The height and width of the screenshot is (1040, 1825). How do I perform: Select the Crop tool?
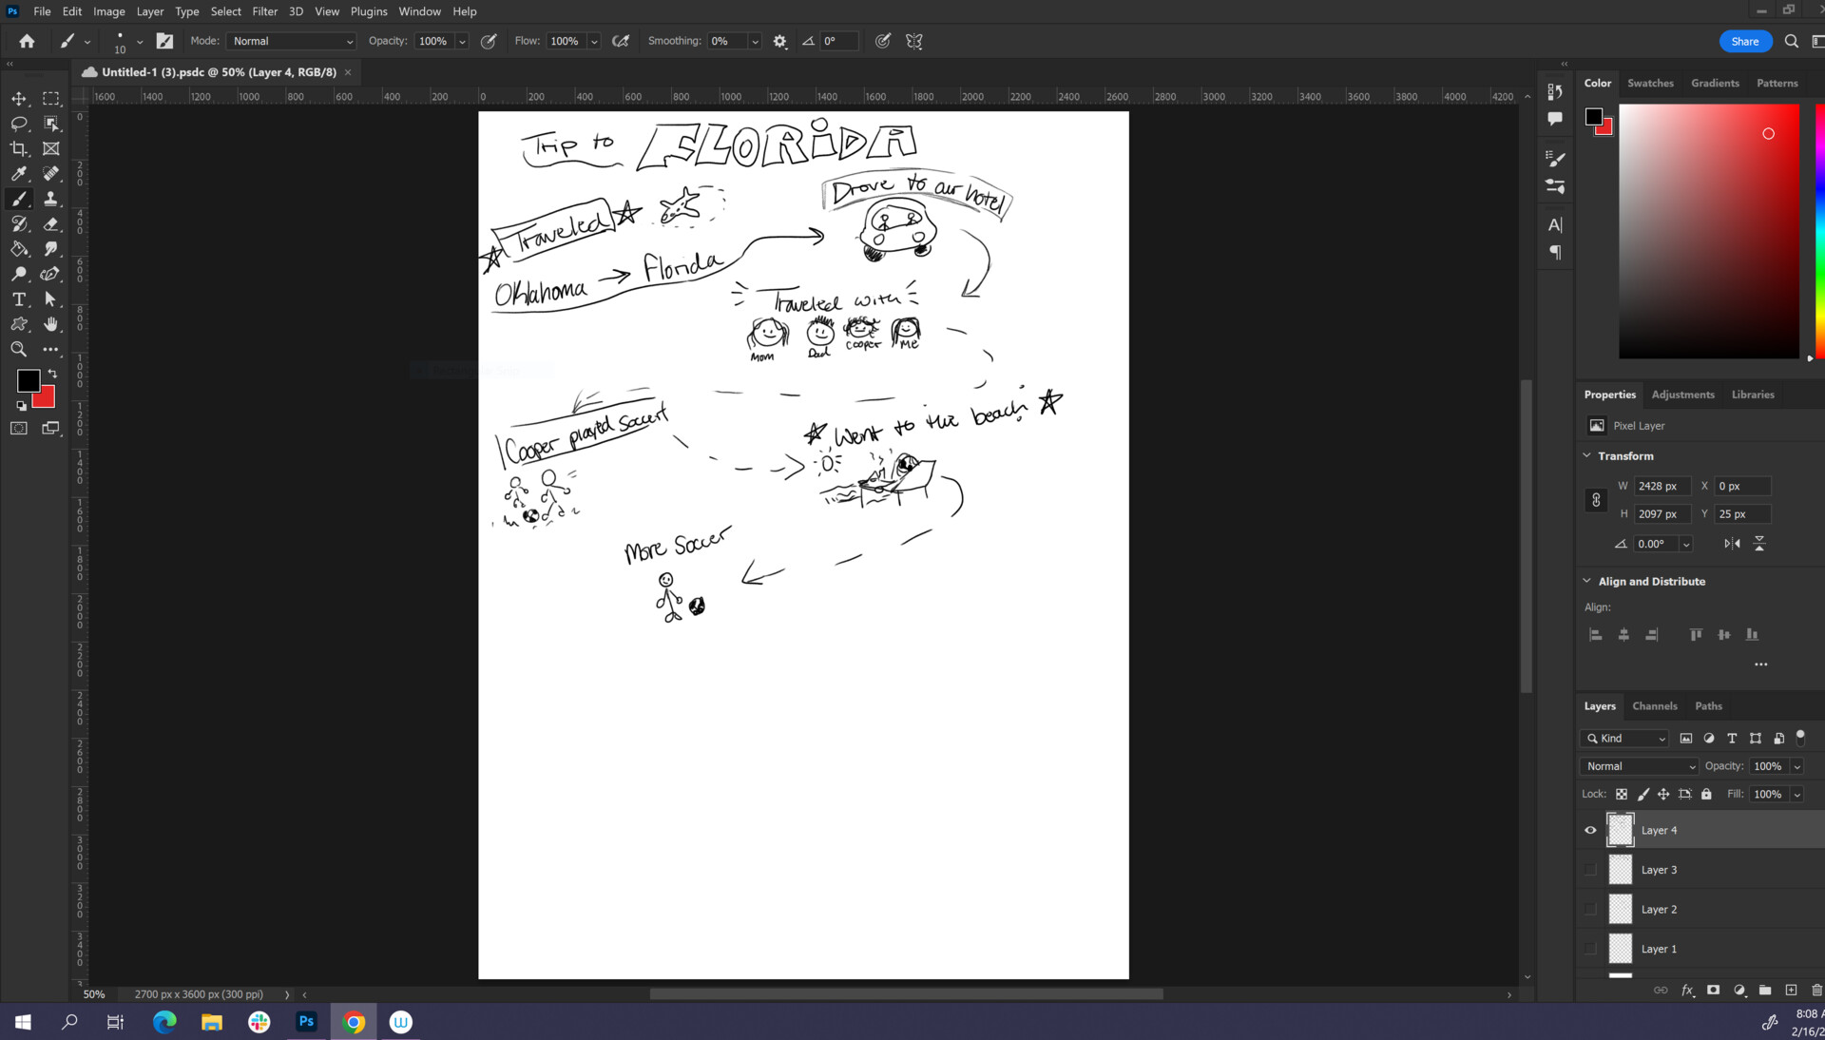click(19, 148)
